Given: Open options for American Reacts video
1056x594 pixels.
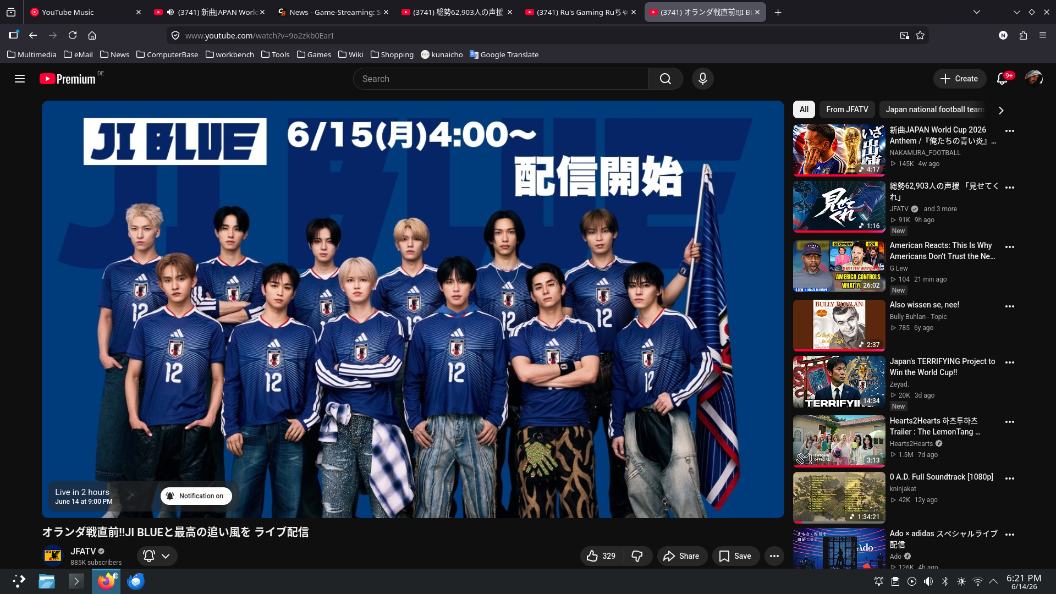Looking at the screenshot, I should pyautogui.click(x=1010, y=247).
